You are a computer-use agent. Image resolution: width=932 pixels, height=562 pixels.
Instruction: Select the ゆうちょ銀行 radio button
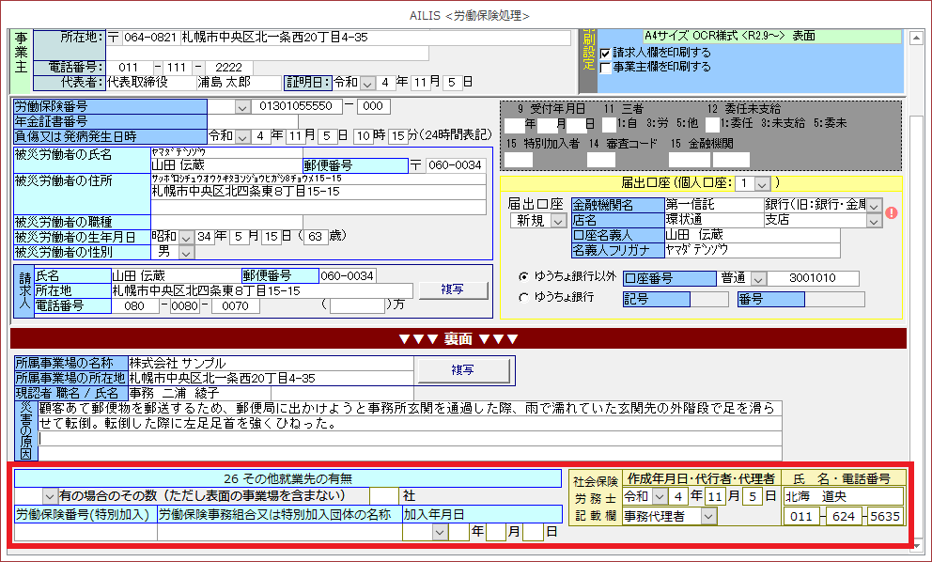524,298
